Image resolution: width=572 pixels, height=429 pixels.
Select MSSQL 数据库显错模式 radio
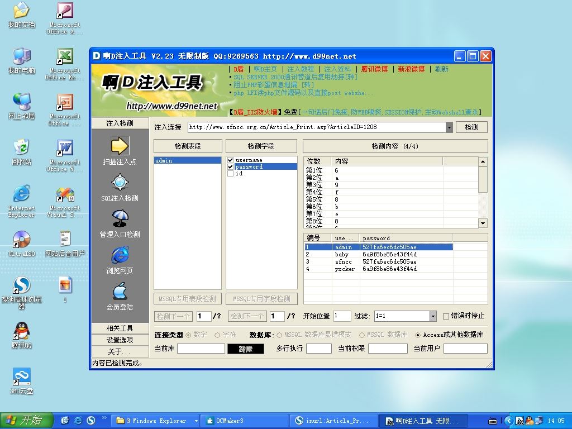coord(279,335)
